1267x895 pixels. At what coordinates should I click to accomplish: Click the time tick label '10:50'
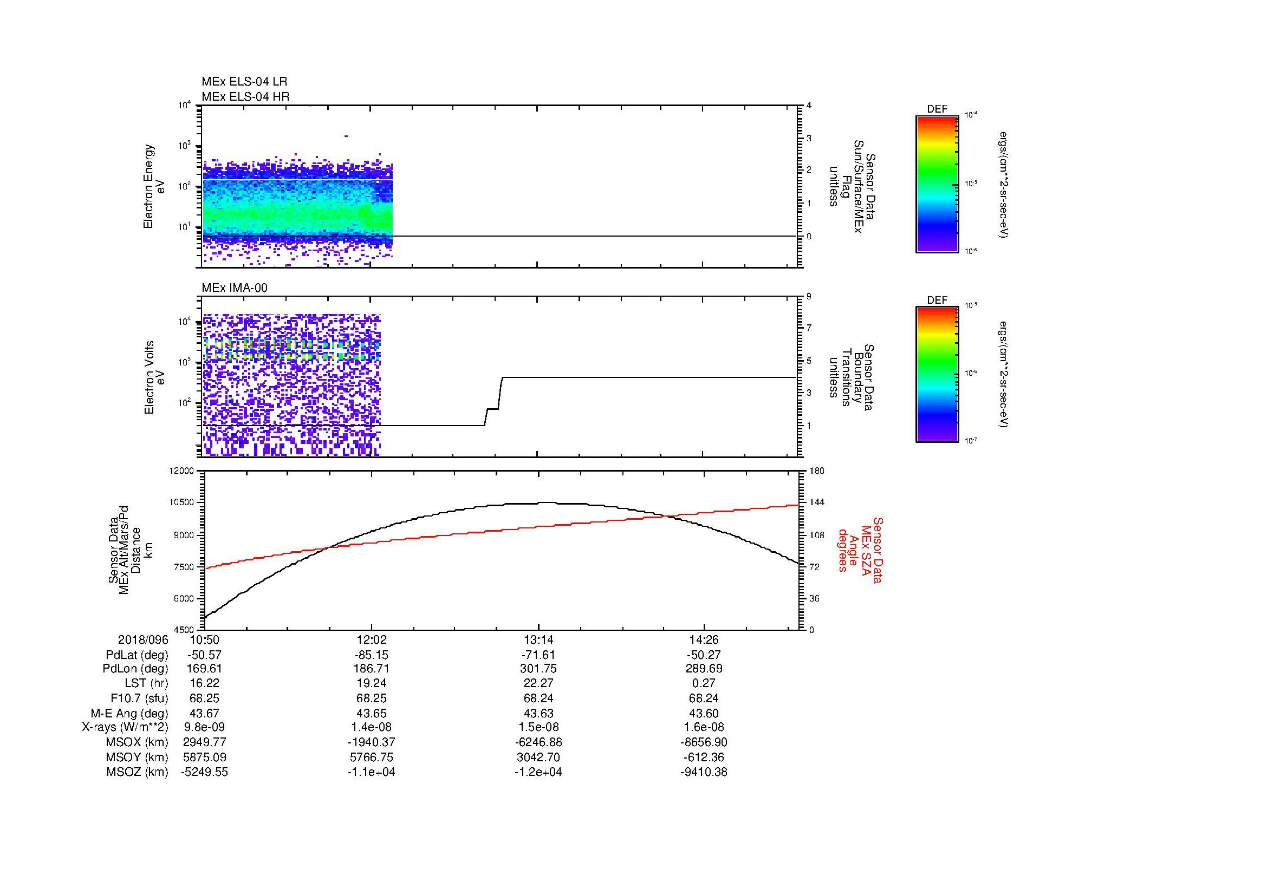[x=205, y=640]
